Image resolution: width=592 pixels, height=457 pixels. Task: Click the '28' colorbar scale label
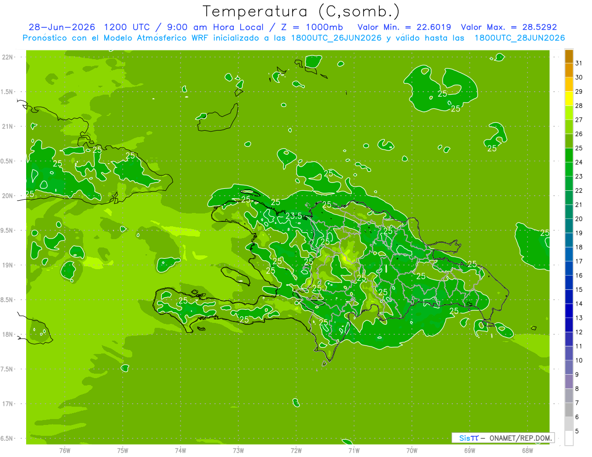[x=579, y=105]
